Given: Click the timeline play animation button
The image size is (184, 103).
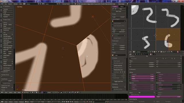Looking at the screenshot, I should point(68,102).
